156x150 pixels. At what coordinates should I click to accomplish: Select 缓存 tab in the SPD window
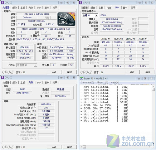[93, 7]
